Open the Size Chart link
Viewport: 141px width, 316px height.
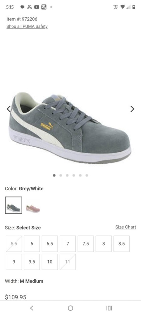click(x=126, y=227)
